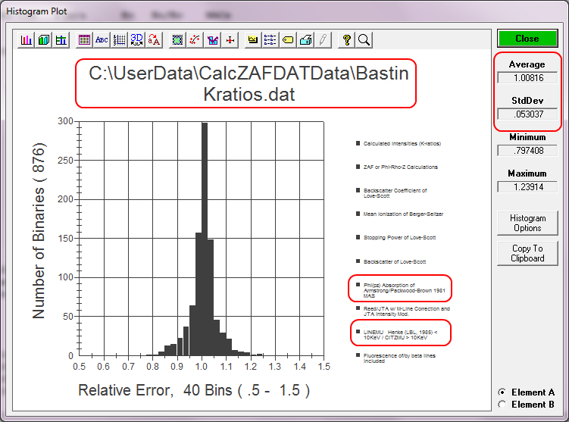Click the StdDev value field
This screenshot has width=569, height=422.
[x=527, y=114]
